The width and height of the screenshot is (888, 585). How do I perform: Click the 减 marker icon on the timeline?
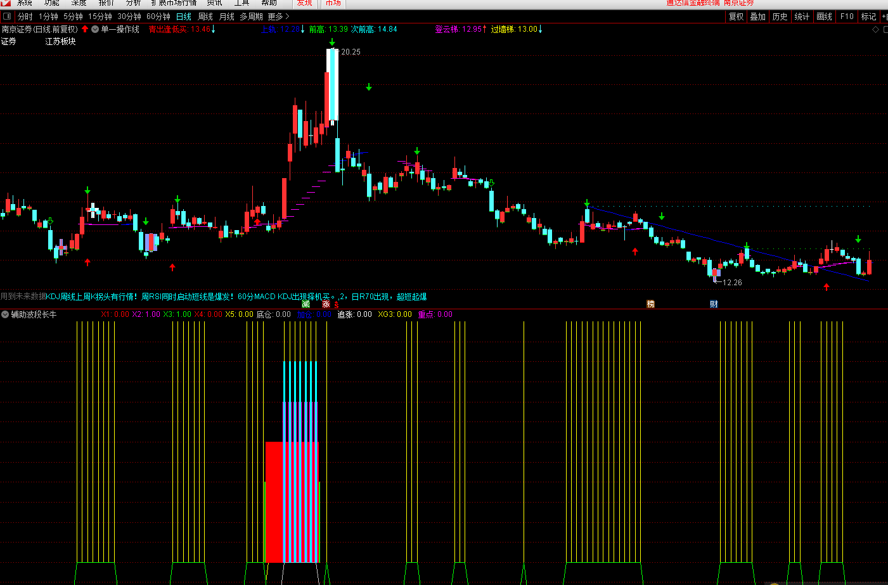(306, 304)
